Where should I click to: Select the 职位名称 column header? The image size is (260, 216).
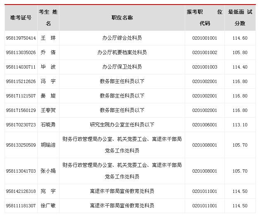[122, 18]
